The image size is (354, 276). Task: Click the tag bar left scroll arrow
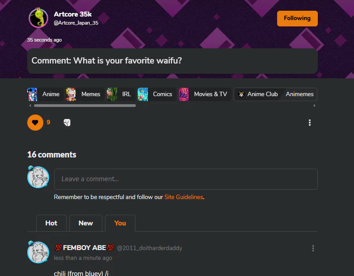pyautogui.click(x=30, y=106)
